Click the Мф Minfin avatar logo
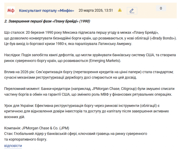Screen dimensions: 180x150 [11, 11]
